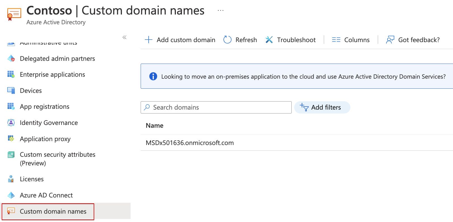
Task: Open Got feedback?
Action: (413, 40)
